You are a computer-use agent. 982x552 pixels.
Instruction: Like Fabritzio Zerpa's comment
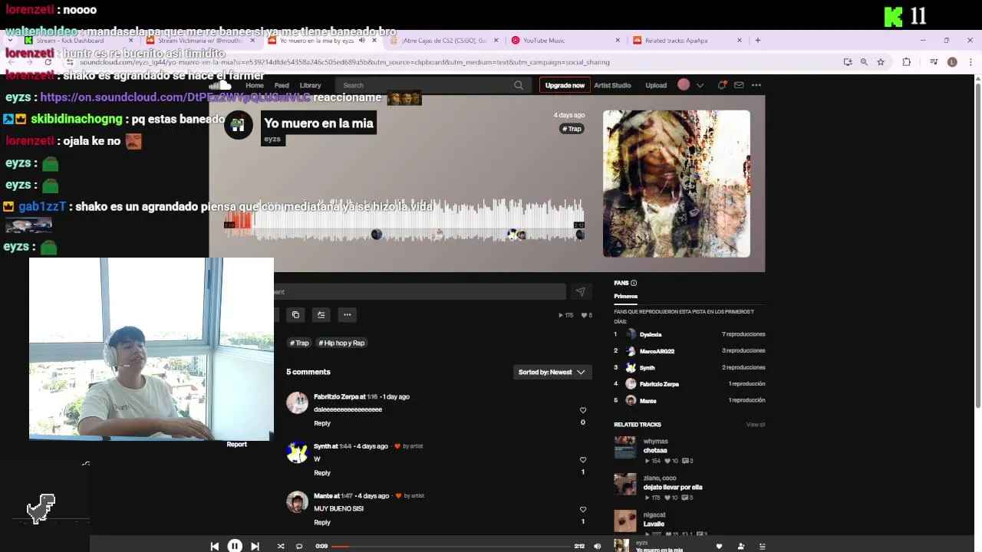[583, 410]
